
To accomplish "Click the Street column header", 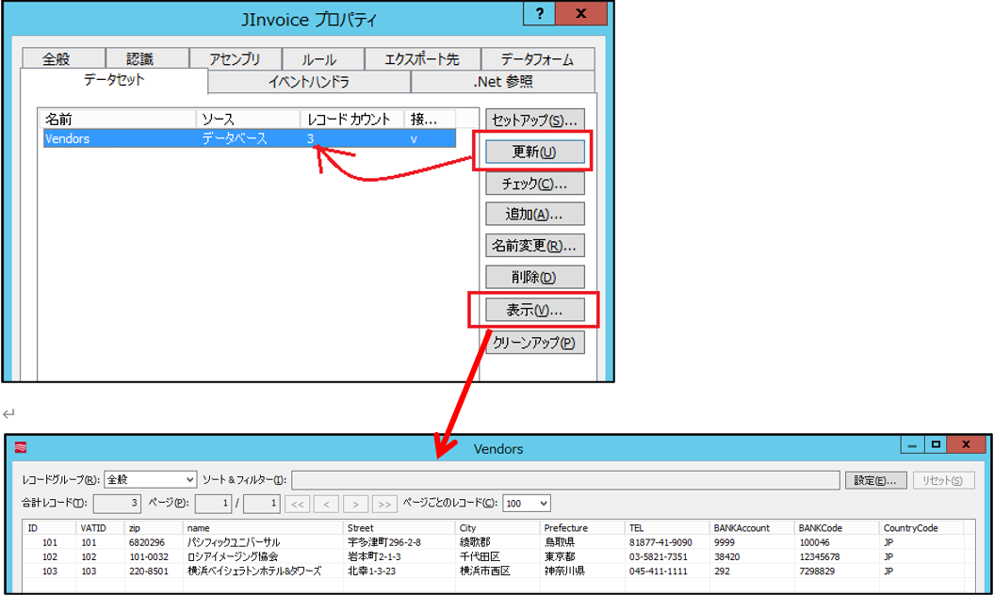I will 399,528.
